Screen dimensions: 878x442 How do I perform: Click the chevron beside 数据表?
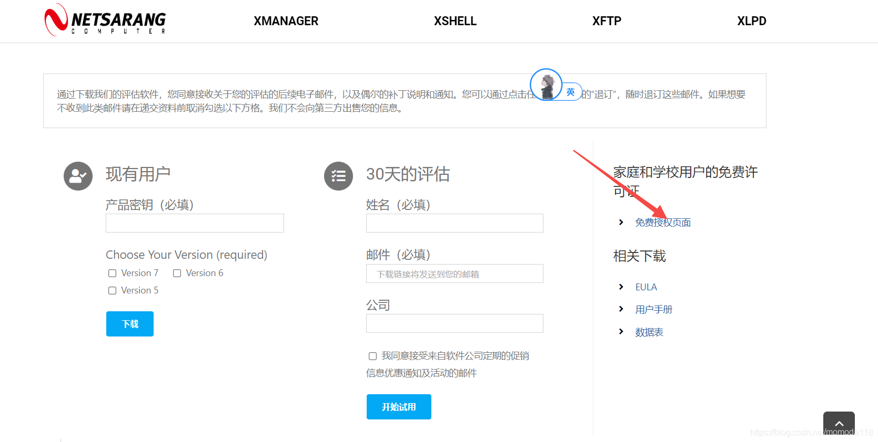click(621, 331)
